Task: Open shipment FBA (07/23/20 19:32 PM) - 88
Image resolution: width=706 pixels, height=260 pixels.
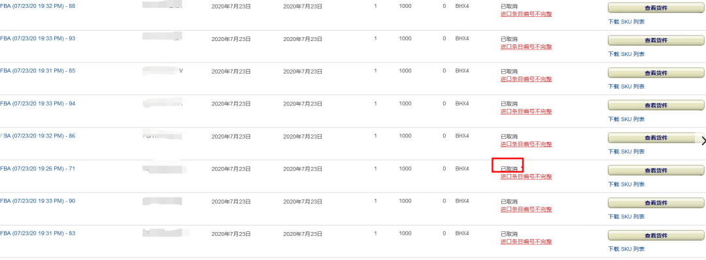Action: click(37, 6)
